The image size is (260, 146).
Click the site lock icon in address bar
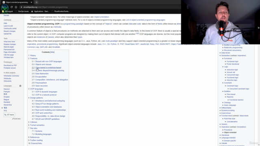coord(21,7)
